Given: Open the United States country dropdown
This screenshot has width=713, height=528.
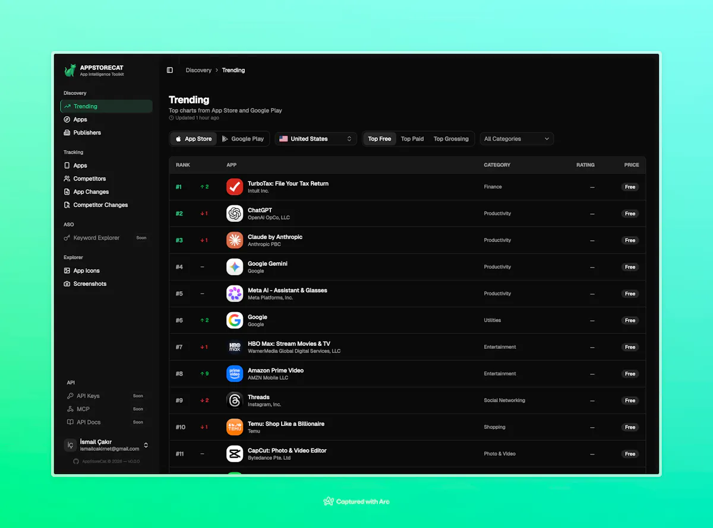Looking at the screenshot, I should [316, 139].
